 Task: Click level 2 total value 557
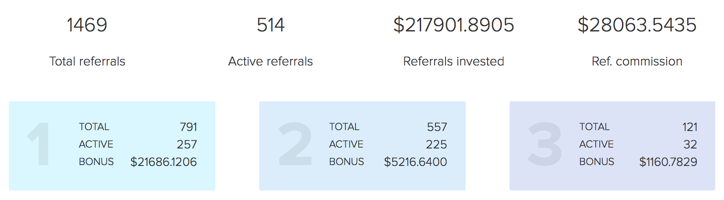pyautogui.click(x=437, y=127)
